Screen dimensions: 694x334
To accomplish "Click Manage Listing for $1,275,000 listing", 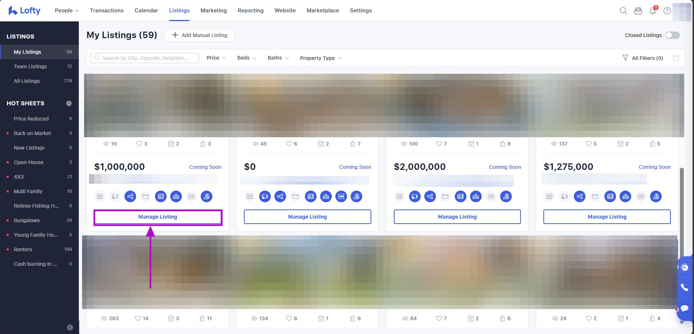I will coord(607,217).
